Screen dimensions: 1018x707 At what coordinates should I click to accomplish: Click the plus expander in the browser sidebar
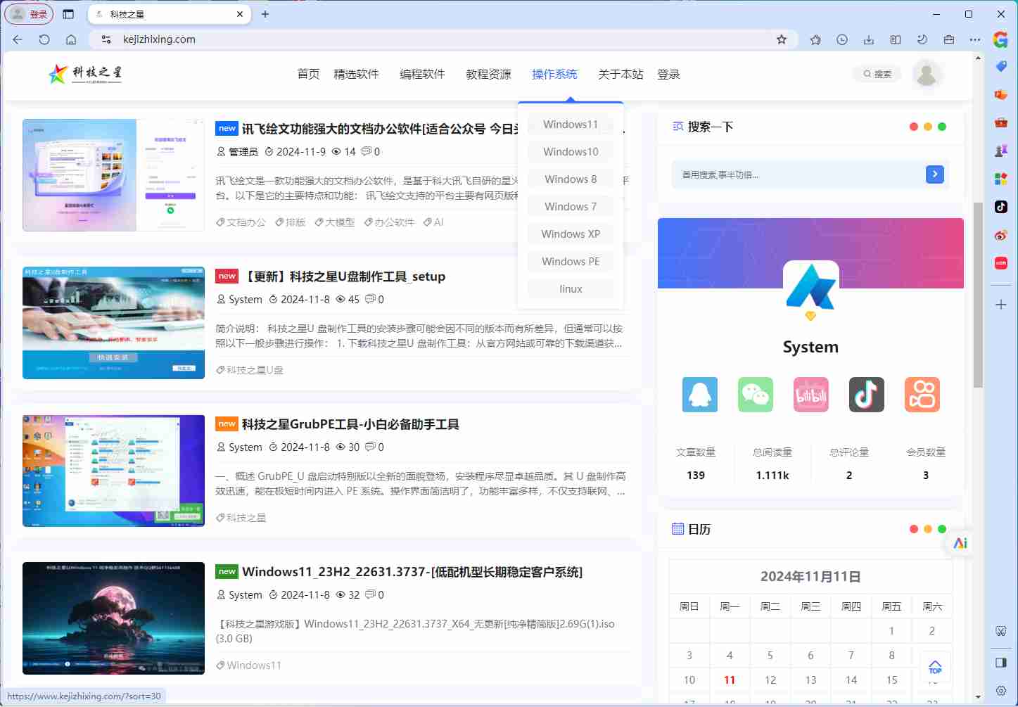point(1000,305)
